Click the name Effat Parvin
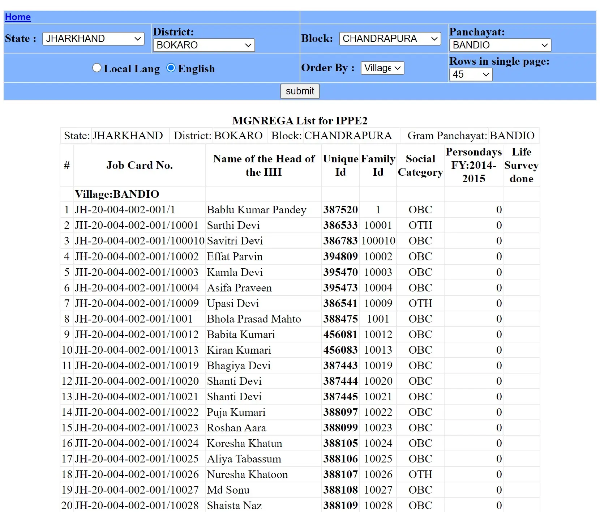 (235, 257)
